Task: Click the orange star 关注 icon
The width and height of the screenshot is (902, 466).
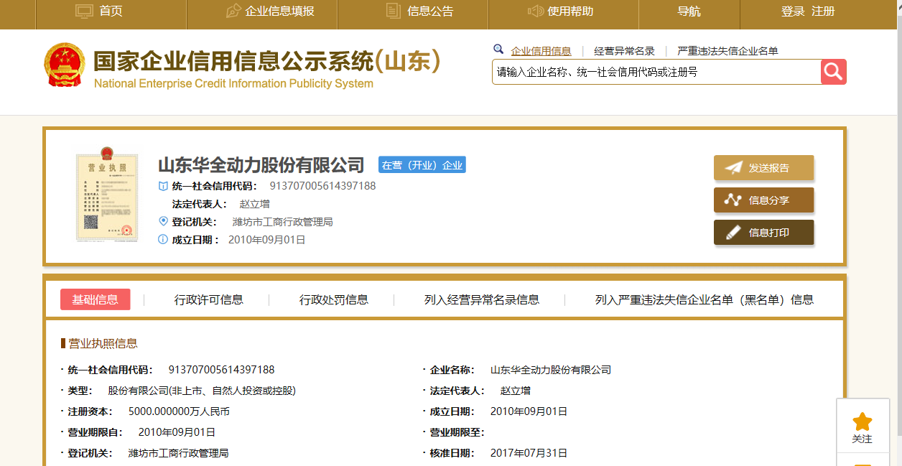Action: 862,421
